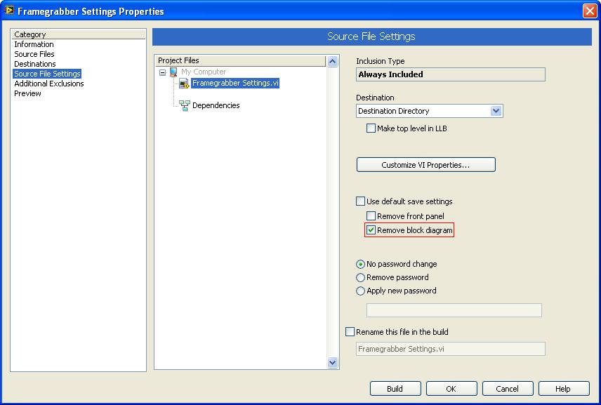The height and width of the screenshot is (405, 601).
Task: Select No password change radio button
Action: pos(360,264)
